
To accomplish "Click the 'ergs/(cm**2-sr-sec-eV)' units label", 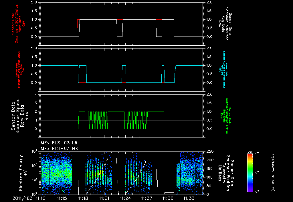I will (273, 173).
